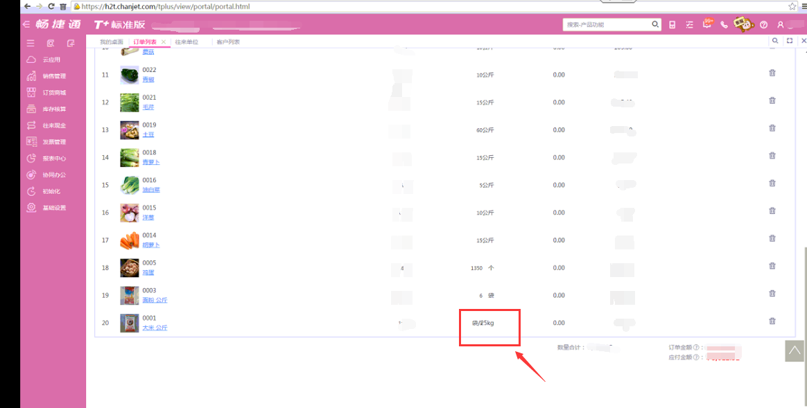Click the phone support icon
The width and height of the screenshot is (807, 408).
click(x=724, y=25)
